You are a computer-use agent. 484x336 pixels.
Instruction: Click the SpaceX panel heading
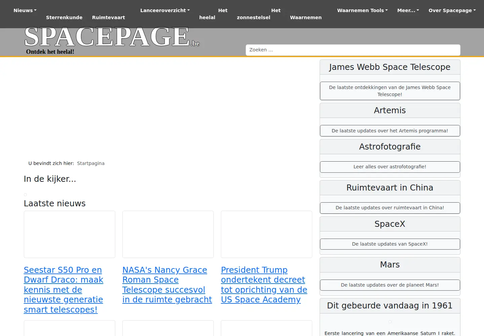(x=390, y=224)
